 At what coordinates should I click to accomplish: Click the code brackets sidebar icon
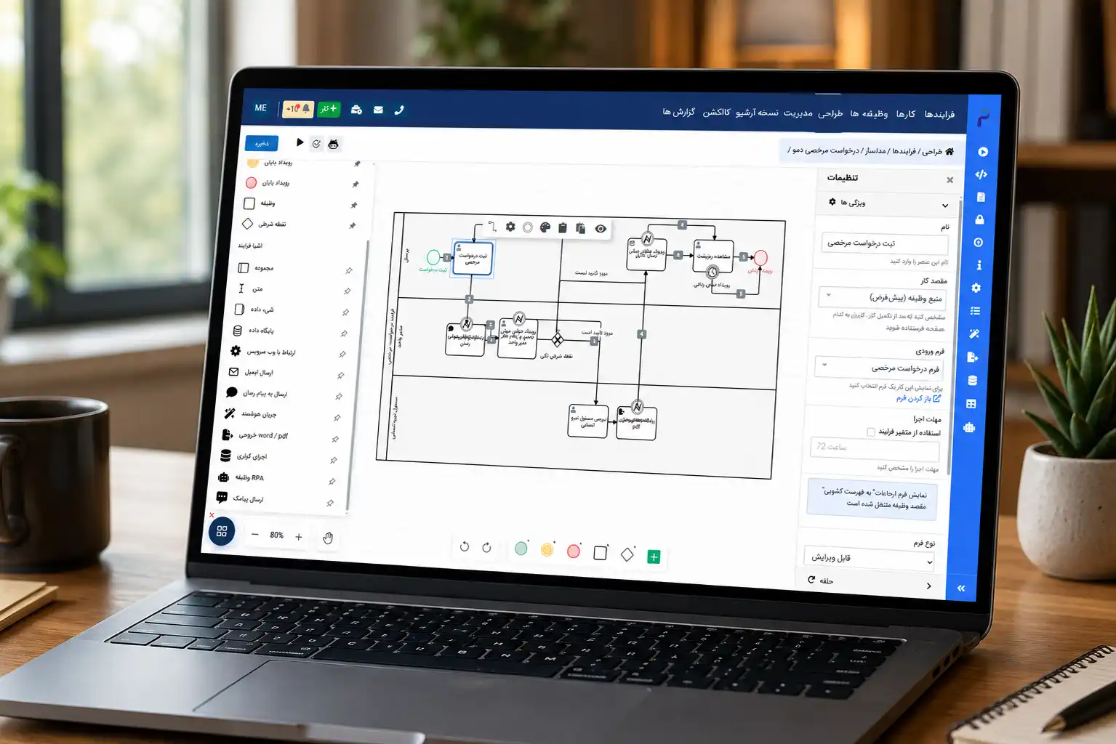point(981,174)
